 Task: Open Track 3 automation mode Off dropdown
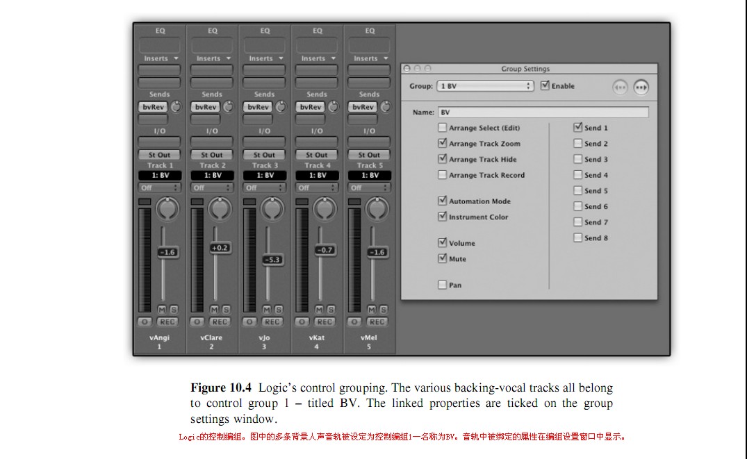(x=265, y=187)
